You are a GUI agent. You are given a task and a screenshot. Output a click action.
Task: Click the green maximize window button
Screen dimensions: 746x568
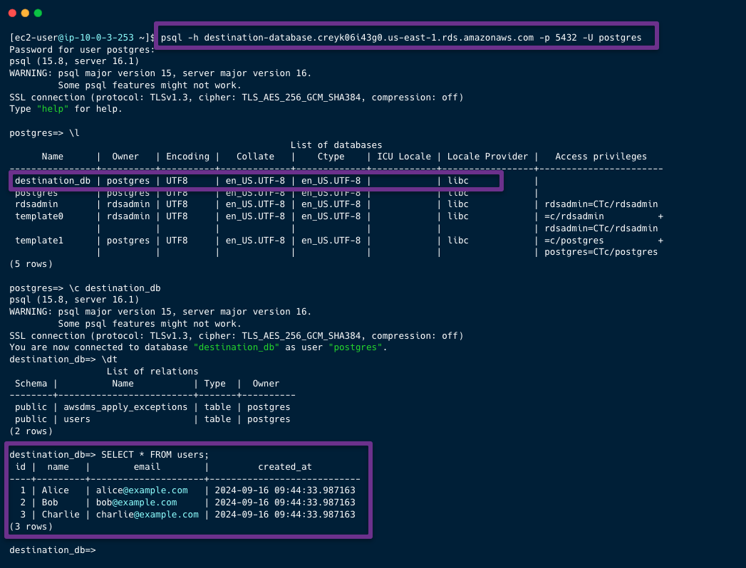(38, 13)
